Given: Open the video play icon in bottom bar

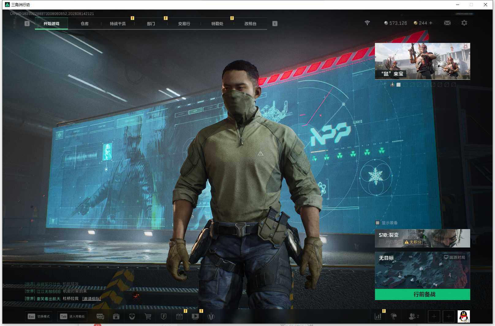Looking at the screenshot, I should 195,316.
